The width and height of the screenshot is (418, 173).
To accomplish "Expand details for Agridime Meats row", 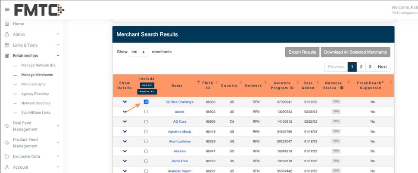I will point(125,131).
